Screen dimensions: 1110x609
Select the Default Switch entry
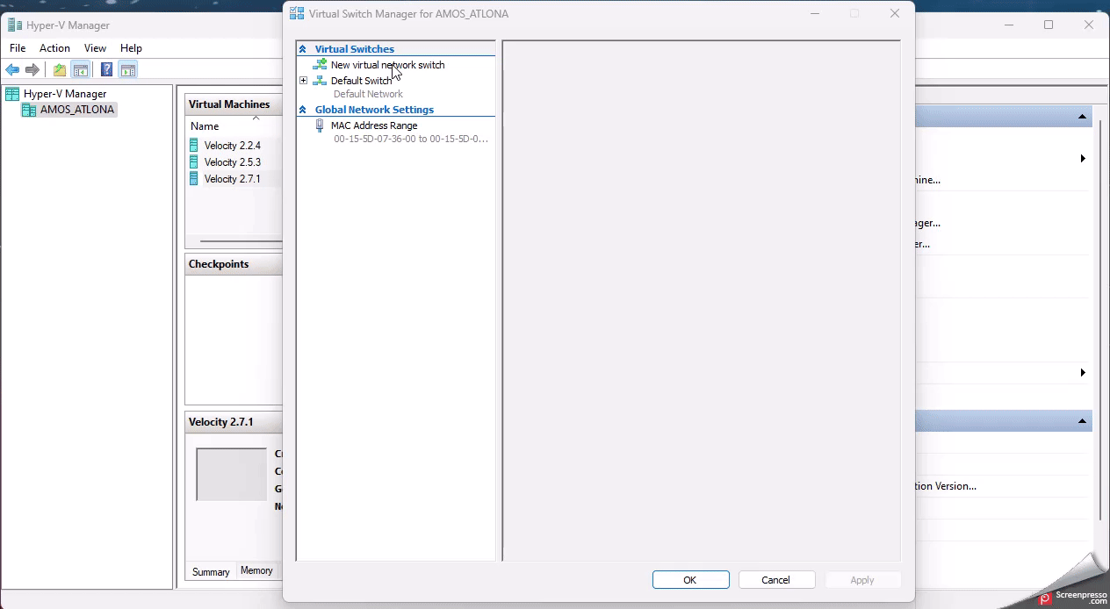point(361,81)
